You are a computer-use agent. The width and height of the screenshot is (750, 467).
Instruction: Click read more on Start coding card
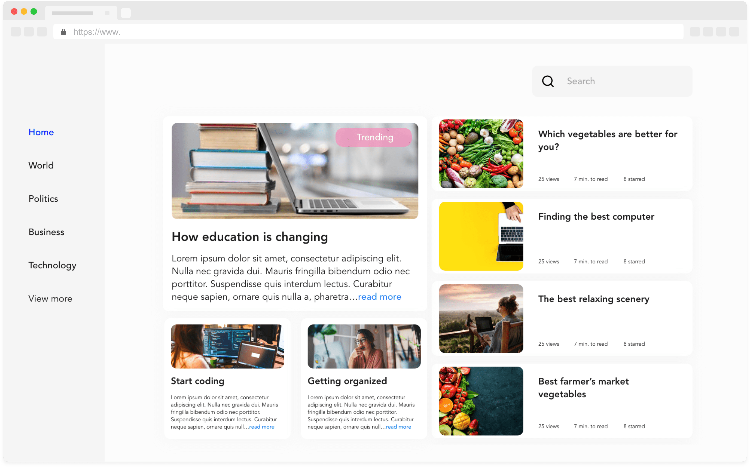pos(262,427)
